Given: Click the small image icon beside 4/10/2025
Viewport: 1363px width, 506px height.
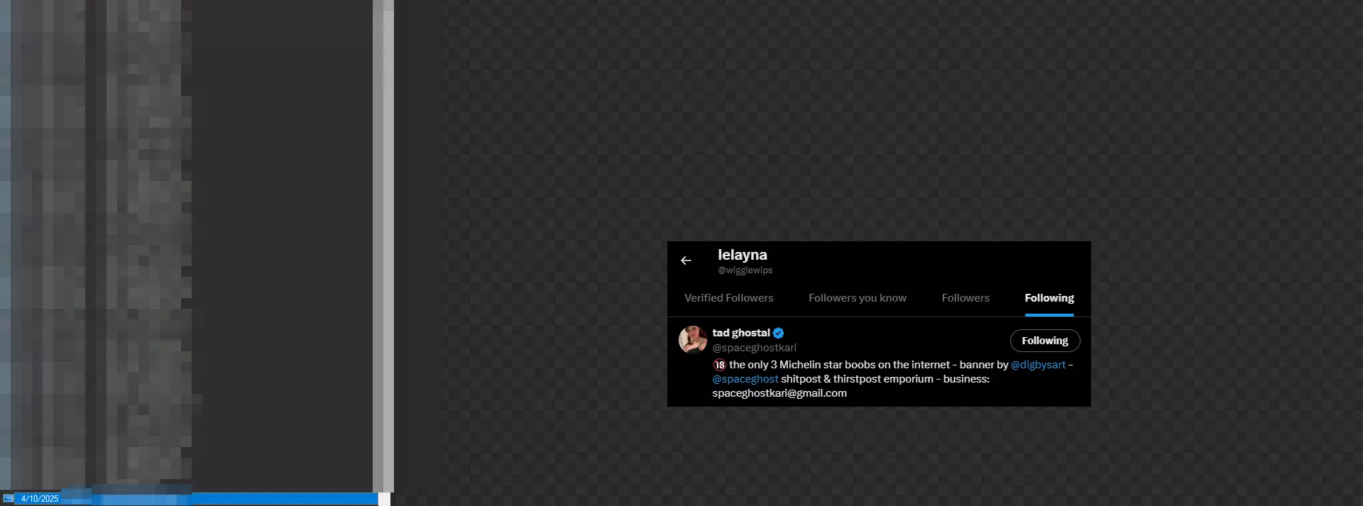Looking at the screenshot, I should point(8,498).
